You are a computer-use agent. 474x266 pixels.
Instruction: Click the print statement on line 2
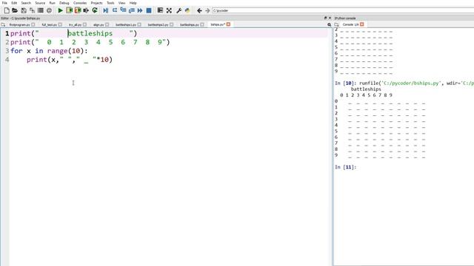click(90, 42)
